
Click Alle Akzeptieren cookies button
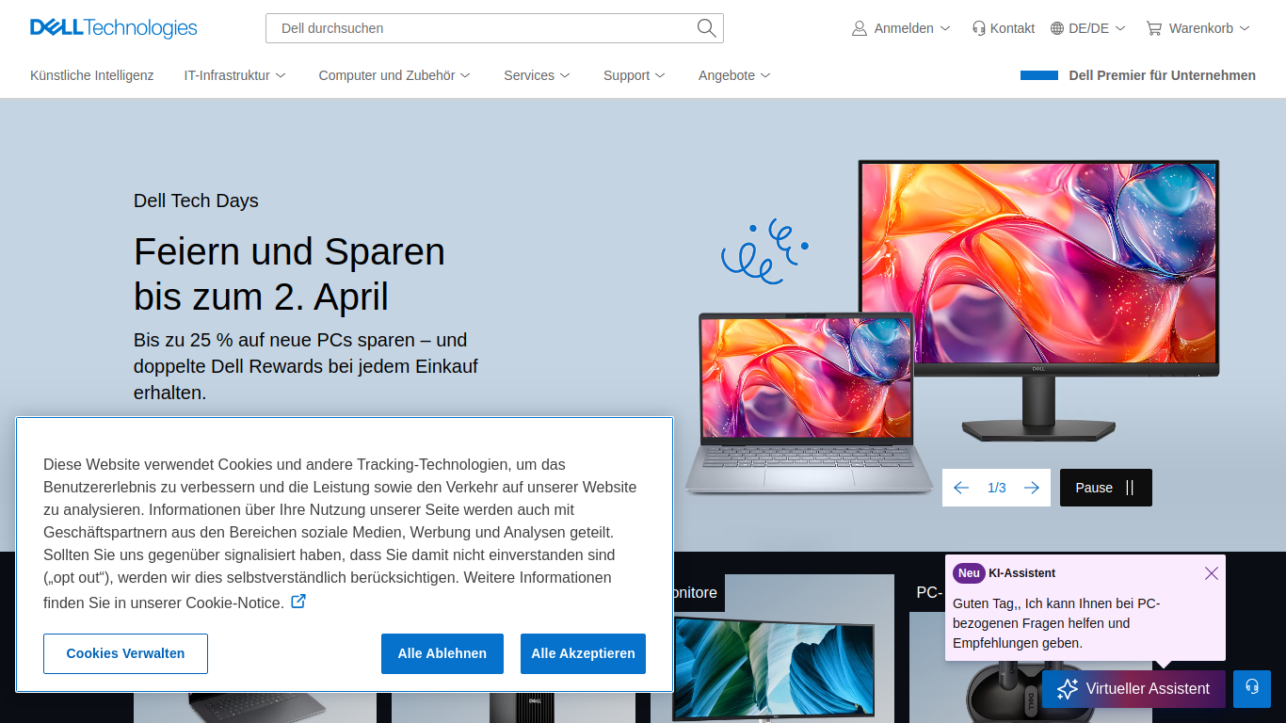point(583,653)
